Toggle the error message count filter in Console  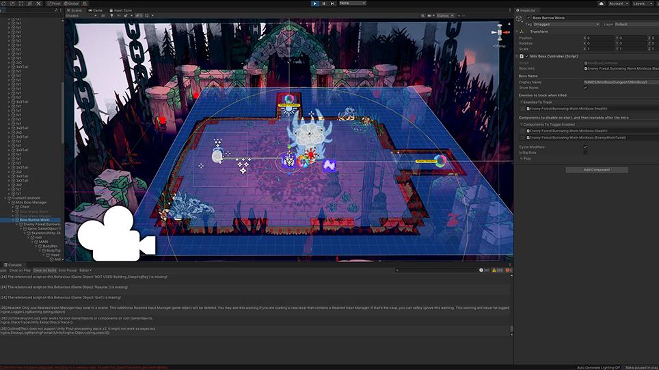click(x=508, y=270)
